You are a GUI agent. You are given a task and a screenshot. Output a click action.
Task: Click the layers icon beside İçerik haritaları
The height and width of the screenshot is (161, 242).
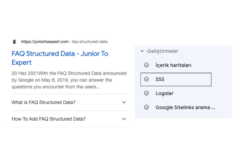coord(146,65)
